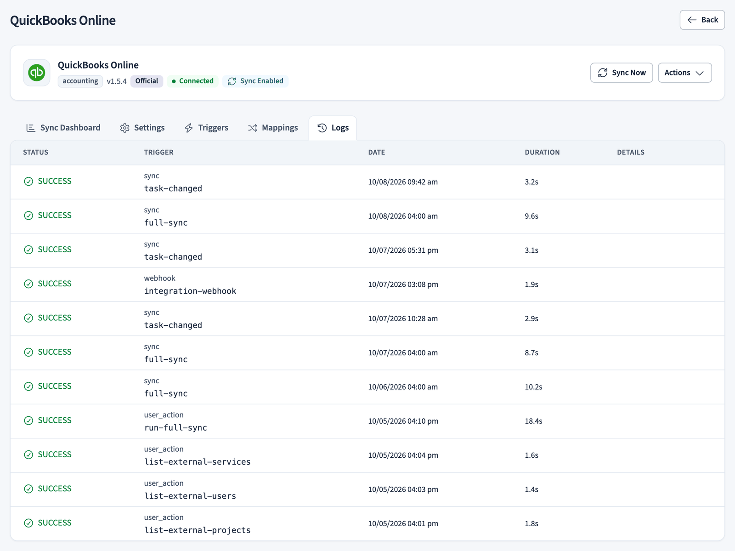The width and height of the screenshot is (735, 551).
Task: Click success icon on 10/06/2026 full-sync row
Action: tap(28, 386)
